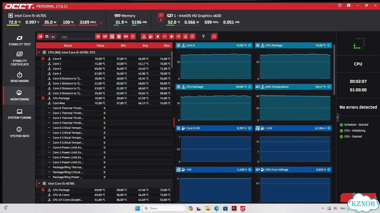Toggle the CPU sensor filter icon
380x213 pixels.
click(98, 36)
